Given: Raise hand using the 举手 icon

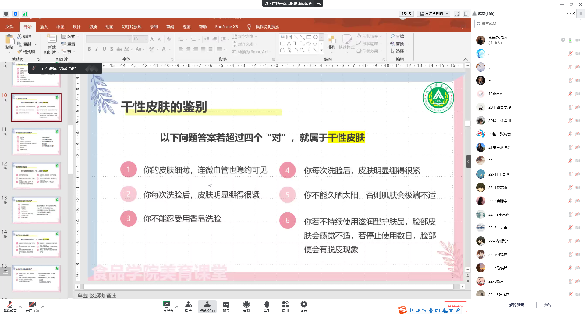Looking at the screenshot, I should (267, 305).
